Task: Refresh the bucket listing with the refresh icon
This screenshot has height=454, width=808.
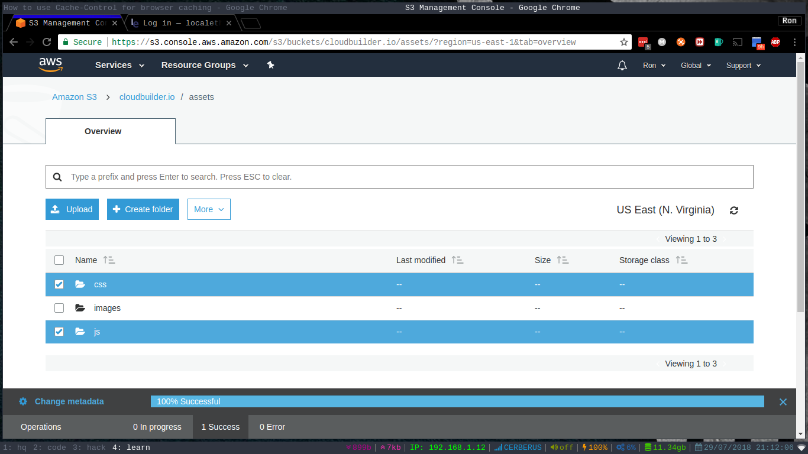Action: 734,210
